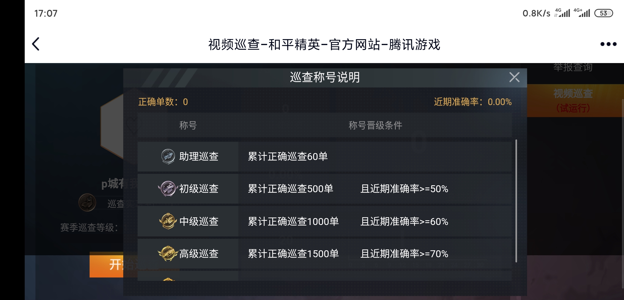The width and height of the screenshot is (624, 300).
Task: Tap the battery level 53 indicator
Action: click(605, 13)
